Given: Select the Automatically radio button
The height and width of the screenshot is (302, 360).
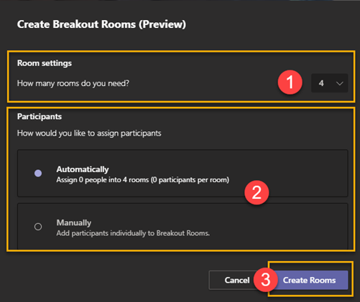Looking at the screenshot, I should coord(38,173).
